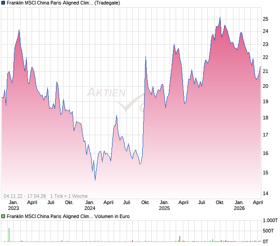This screenshot has height=246, width=280.
Task: Click the volume axis label 1.000T
Action: click(x=270, y=220)
